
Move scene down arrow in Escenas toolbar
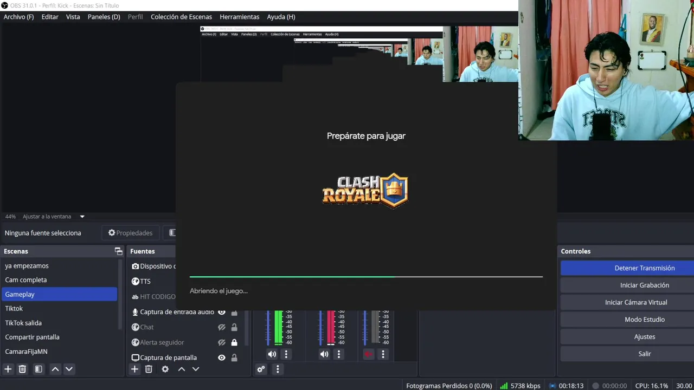pos(69,369)
